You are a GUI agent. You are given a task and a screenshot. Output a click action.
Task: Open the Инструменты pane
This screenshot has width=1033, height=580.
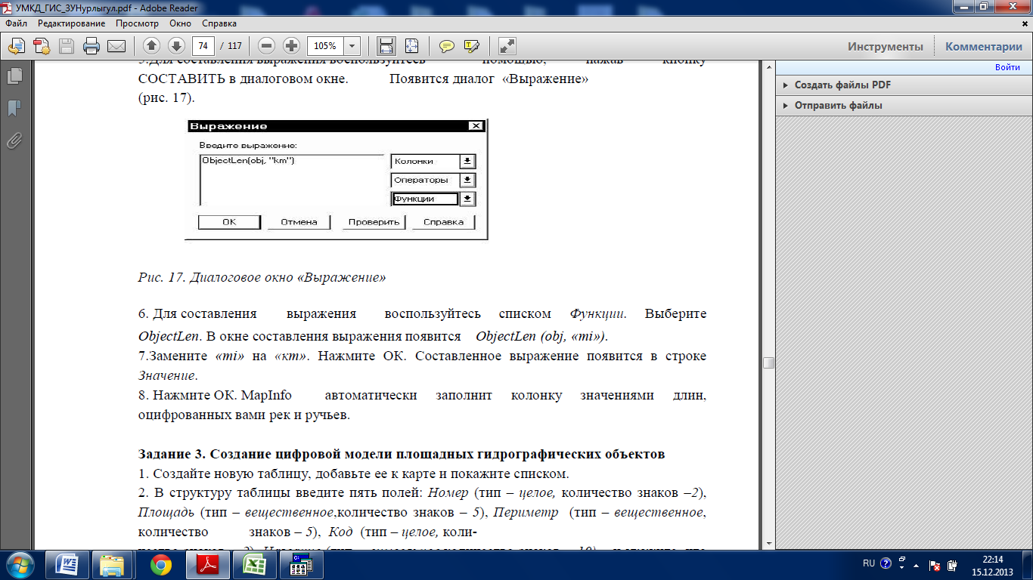(x=885, y=46)
